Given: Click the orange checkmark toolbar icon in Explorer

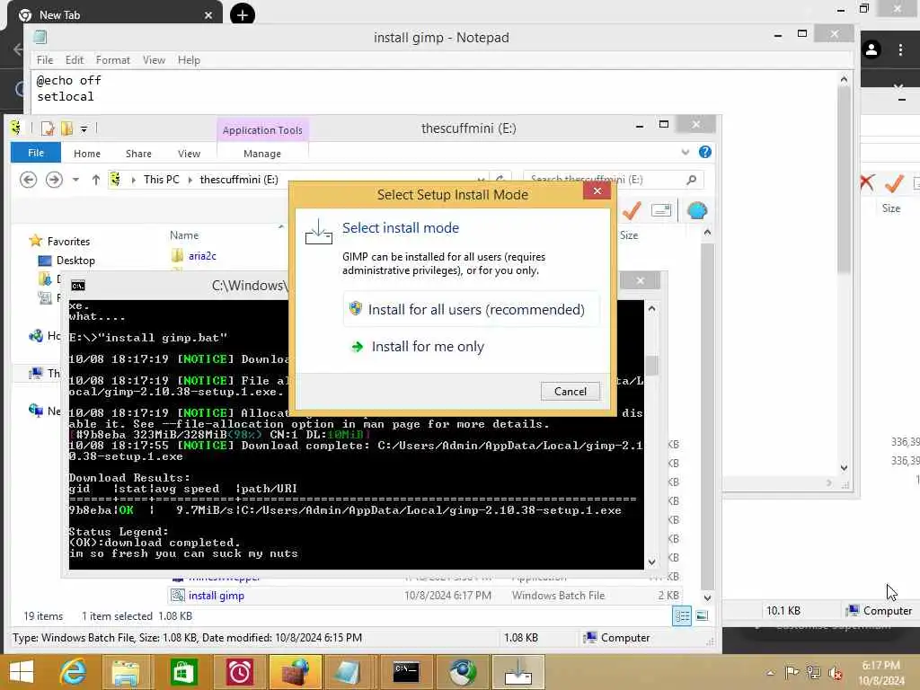Looking at the screenshot, I should [x=632, y=210].
